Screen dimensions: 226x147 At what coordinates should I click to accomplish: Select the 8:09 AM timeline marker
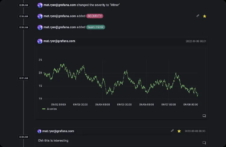[24, 5]
